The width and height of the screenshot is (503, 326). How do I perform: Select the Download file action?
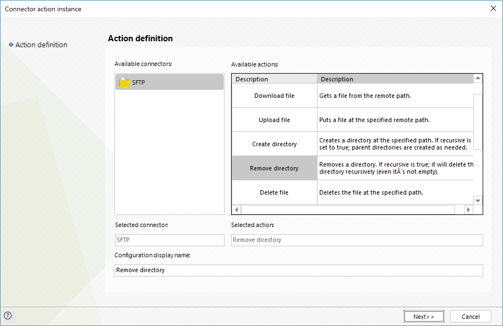(274, 96)
